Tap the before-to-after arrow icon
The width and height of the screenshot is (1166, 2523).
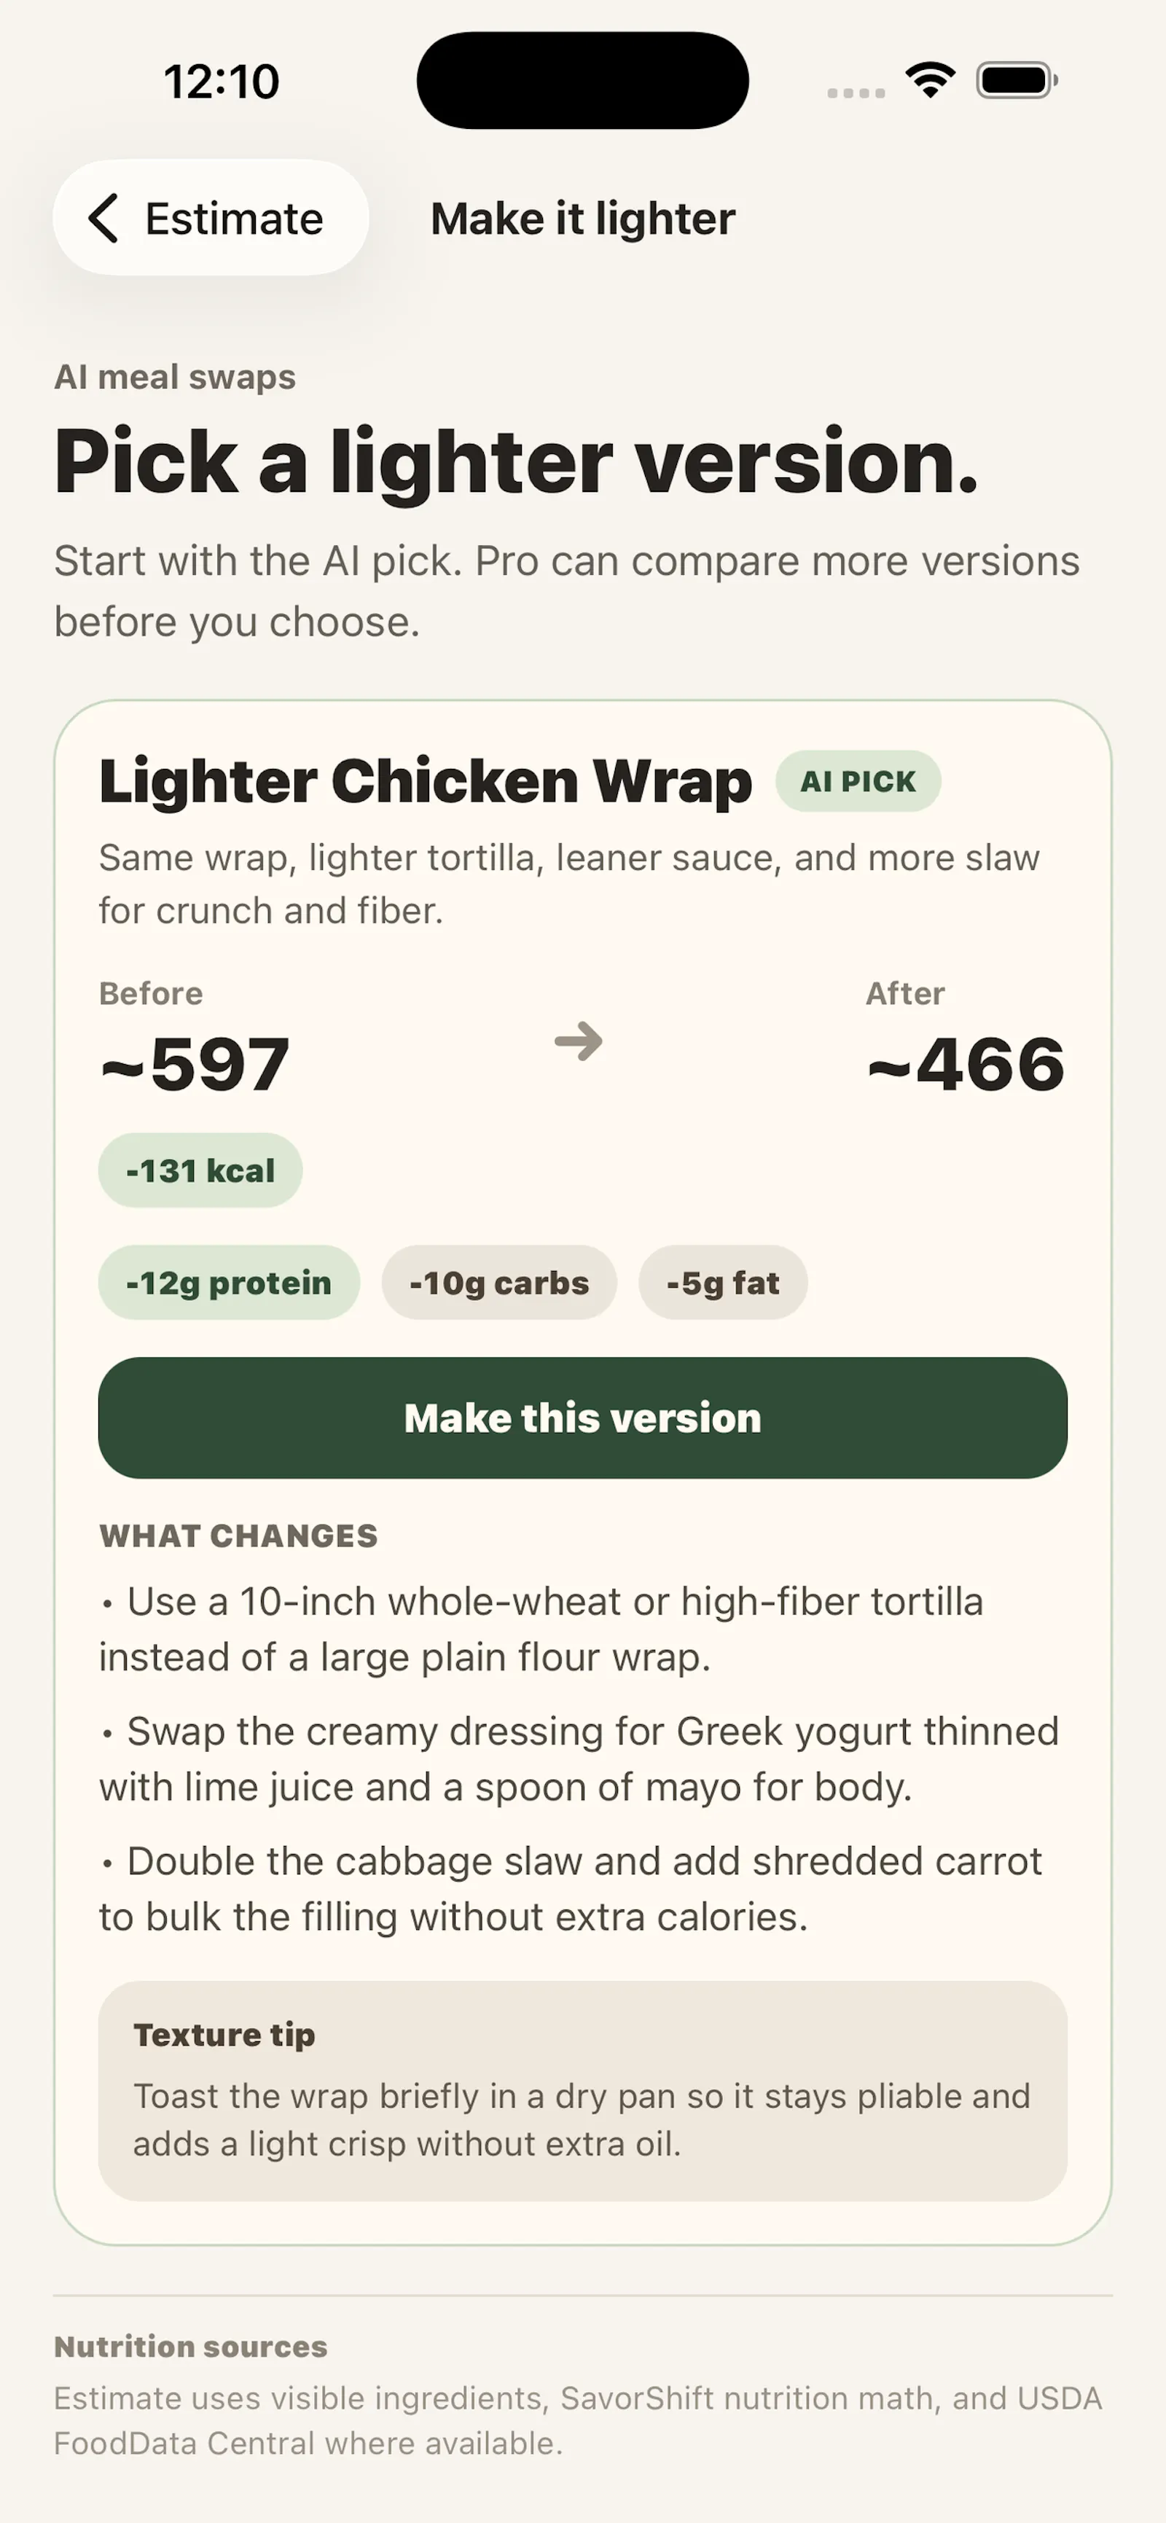pos(579,1041)
